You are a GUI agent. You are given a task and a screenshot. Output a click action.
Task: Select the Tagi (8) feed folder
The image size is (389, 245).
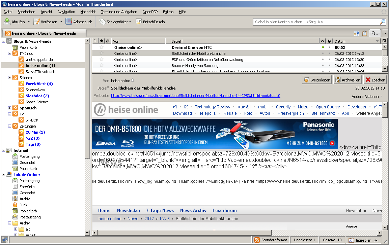point(33,144)
